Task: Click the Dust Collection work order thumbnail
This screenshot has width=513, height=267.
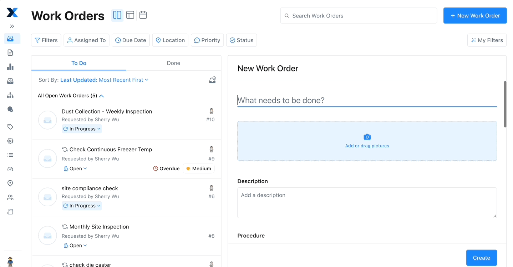Action: click(47, 120)
